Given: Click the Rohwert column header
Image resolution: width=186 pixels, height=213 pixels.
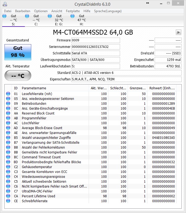Looking at the screenshot, I should point(162,88).
